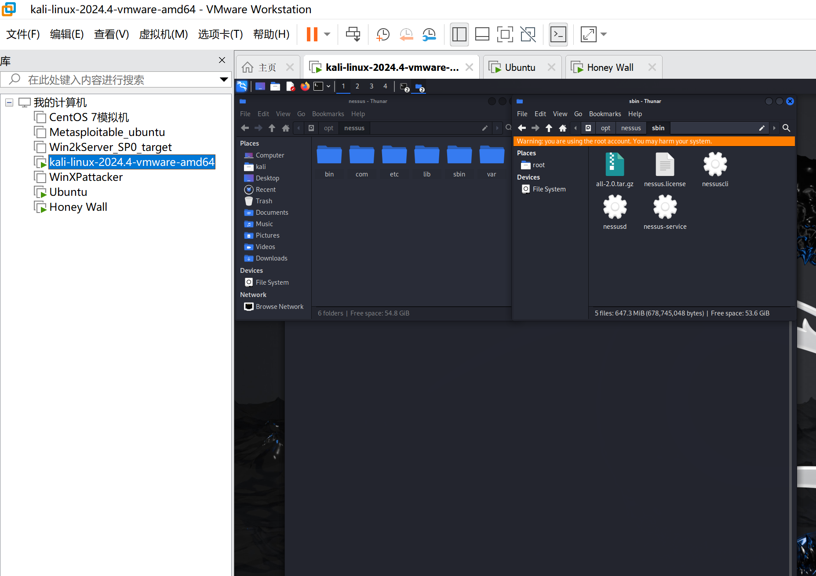Viewport: 816px width, 576px height.
Task: Close the library panel
Action: pyautogui.click(x=222, y=60)
